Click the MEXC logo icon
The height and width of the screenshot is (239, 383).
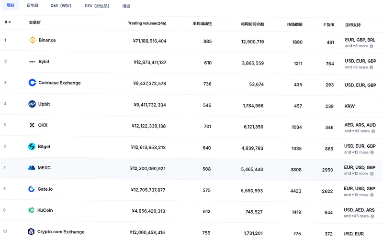32,168
